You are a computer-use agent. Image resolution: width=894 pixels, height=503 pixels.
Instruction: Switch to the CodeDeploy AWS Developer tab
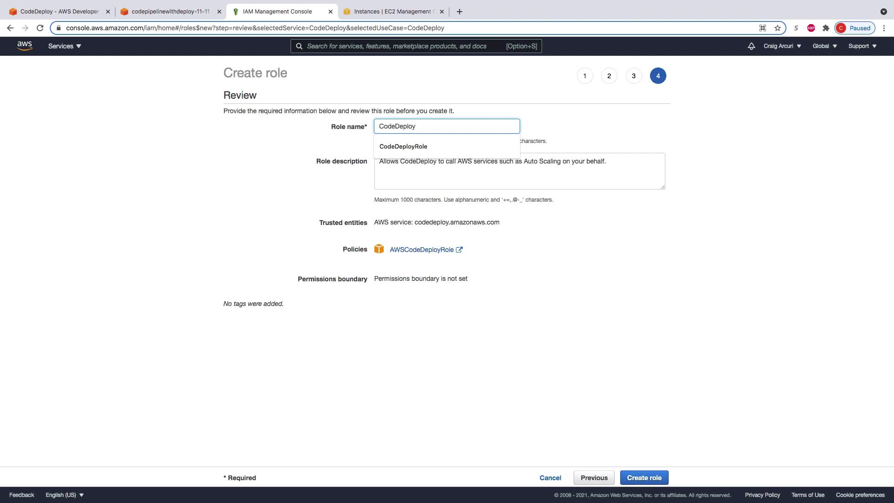(59, 12)
